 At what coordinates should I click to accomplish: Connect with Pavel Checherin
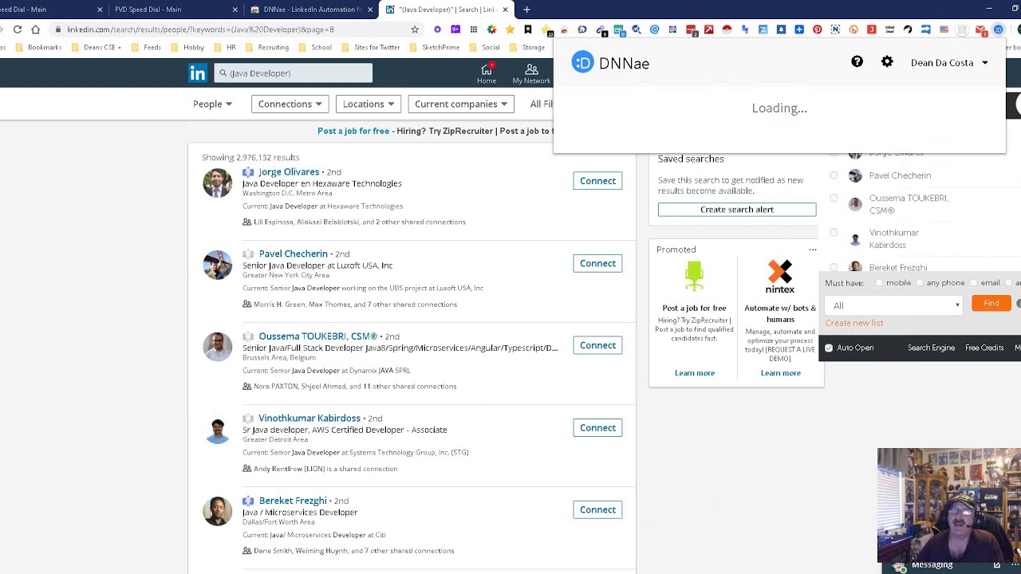pyautogui.click(x=597, y=263)
